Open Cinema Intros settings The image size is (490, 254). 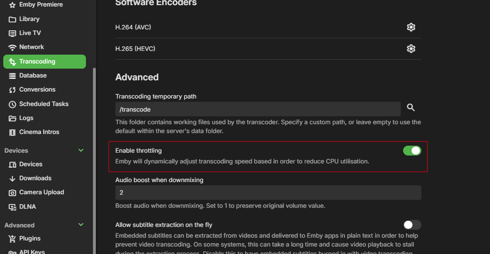39,132
